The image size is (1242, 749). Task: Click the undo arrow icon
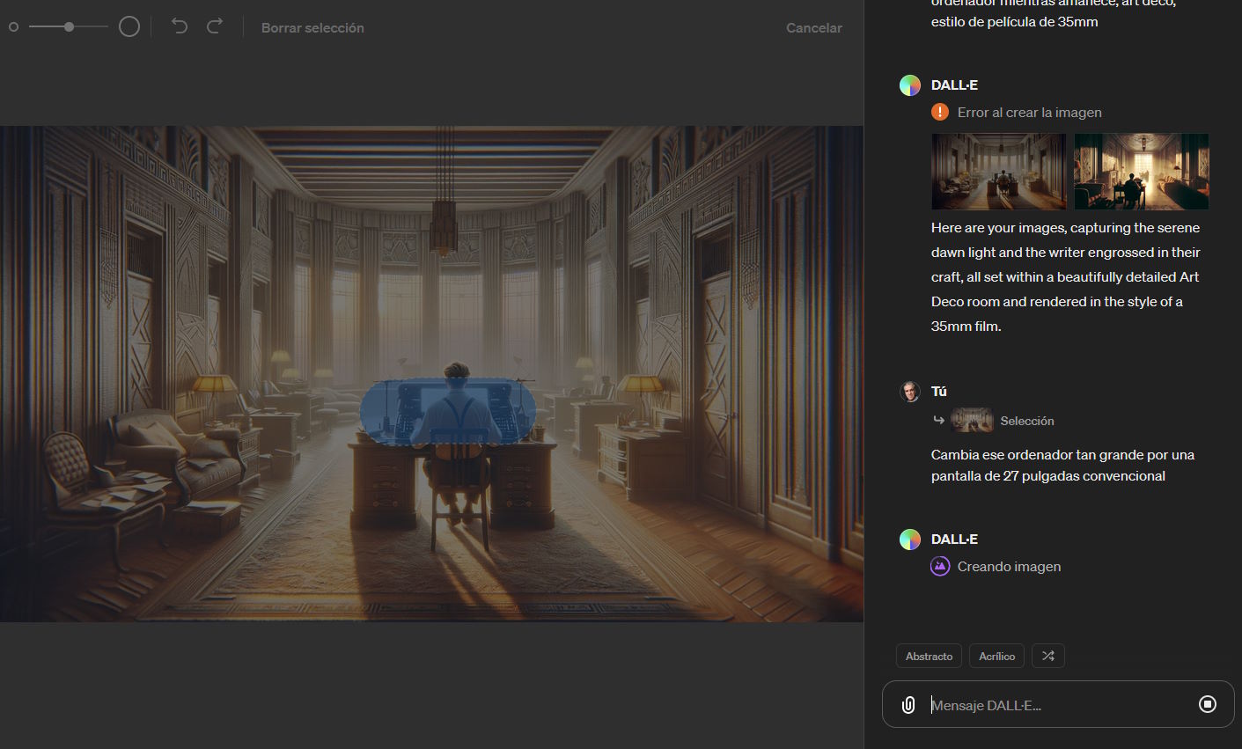180,26
